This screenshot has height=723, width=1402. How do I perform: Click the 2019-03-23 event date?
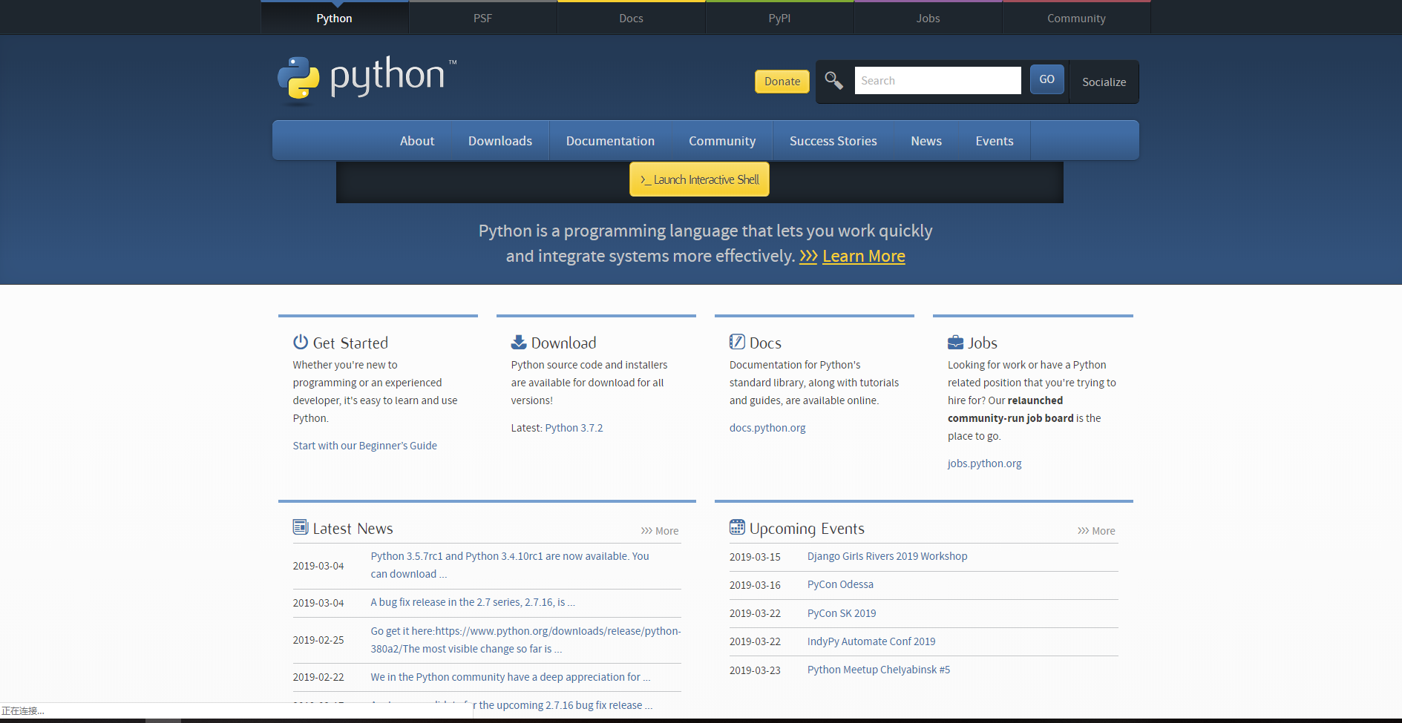tap(755, 670)
